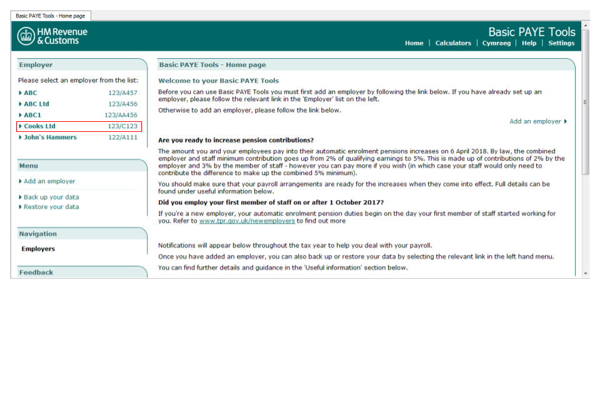
Task: Click Employers in the Navigation panel
Action: [38, 249]
